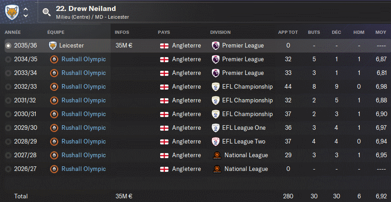Click the Drew Neiland player name field
The image size is (391, 202).
coord(85,9)
